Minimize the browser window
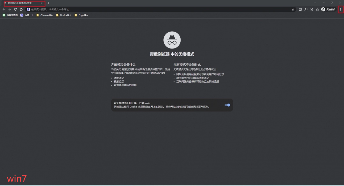The width and height of the screenshot is (344, 186). click(x=323, y=3)
